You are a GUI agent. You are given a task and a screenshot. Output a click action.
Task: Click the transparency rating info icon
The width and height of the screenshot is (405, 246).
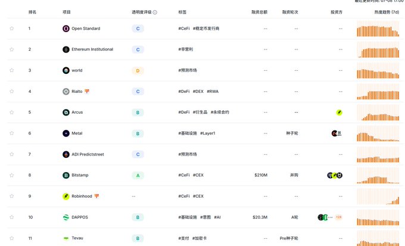tap(155, 12)
